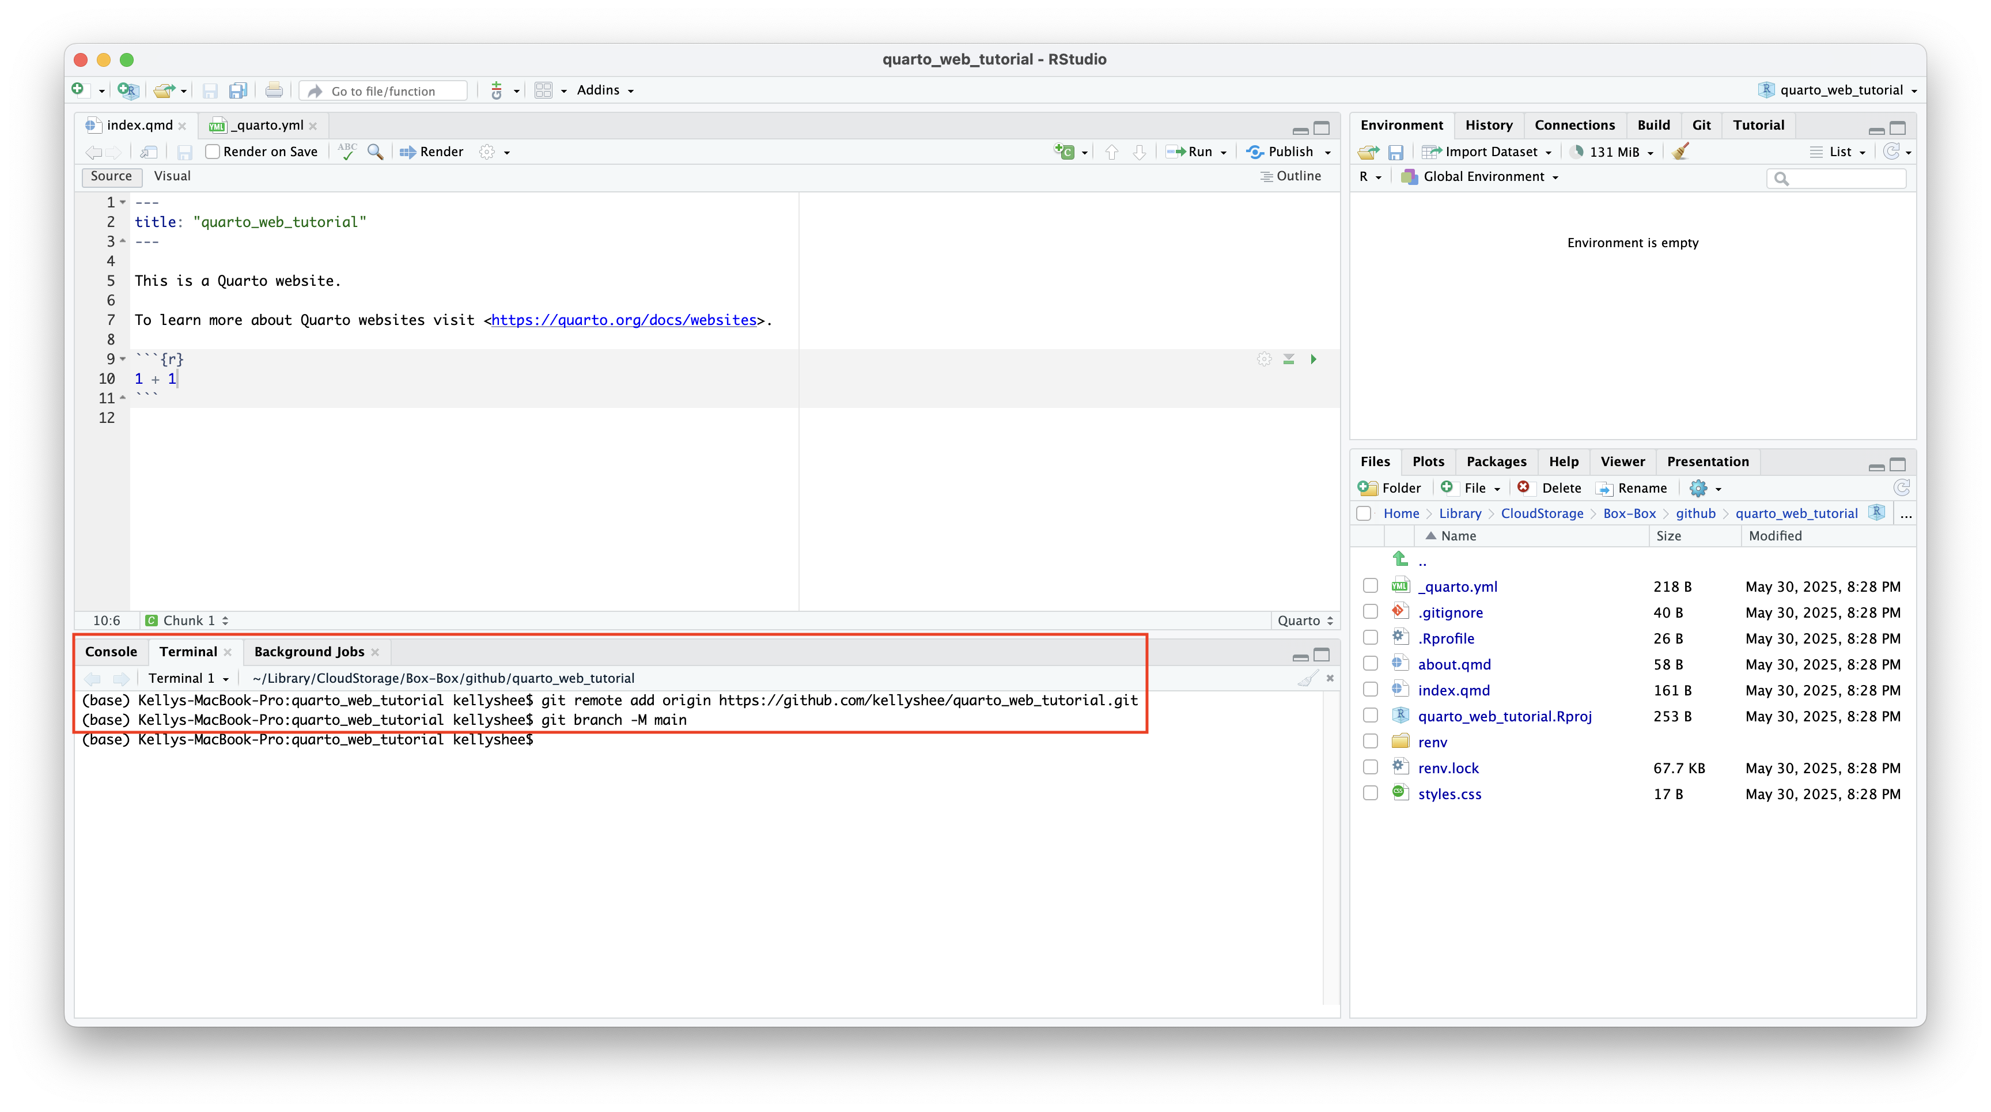Check the box for styles.css

(x=1371, y=793)
